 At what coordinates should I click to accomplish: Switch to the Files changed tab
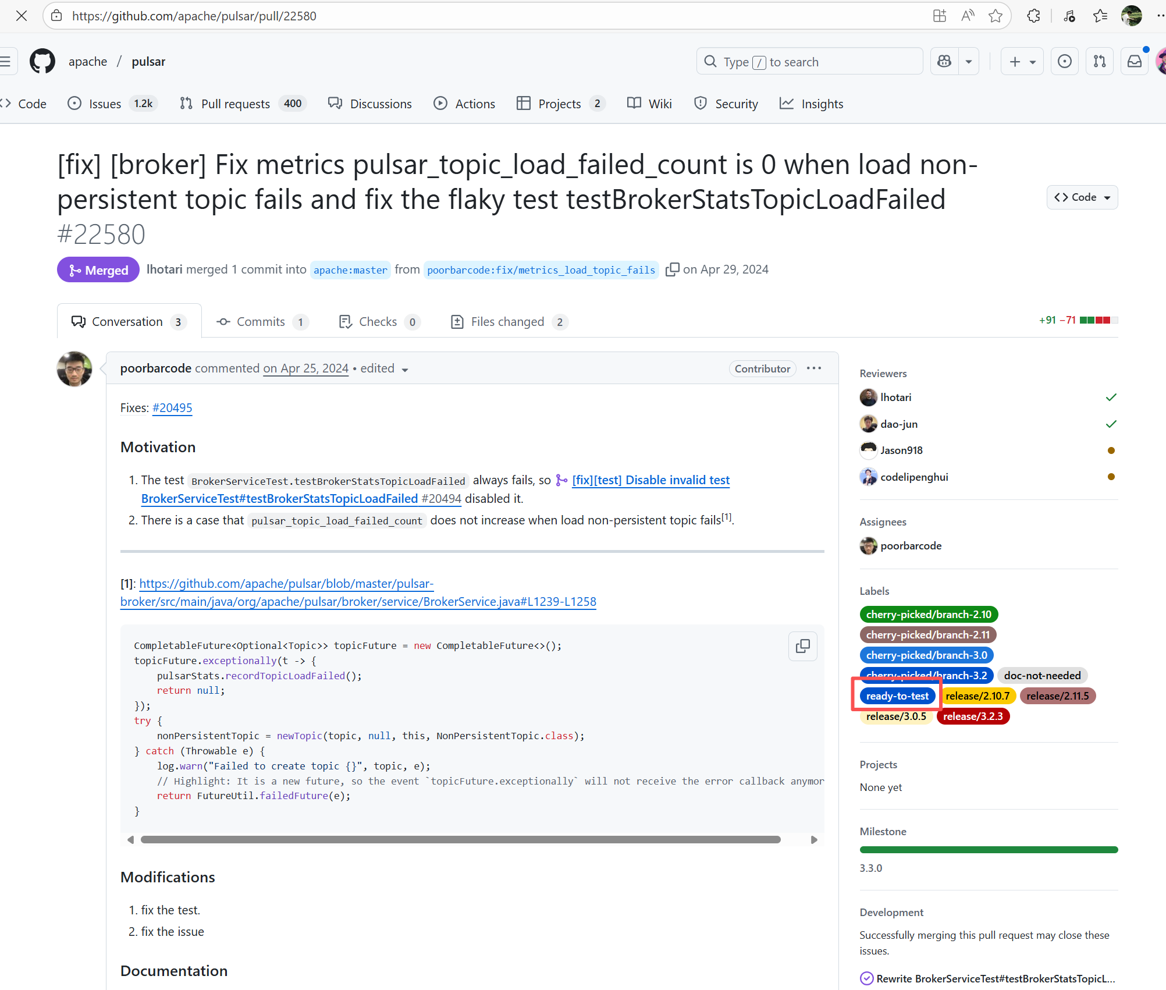coord(507,322)
